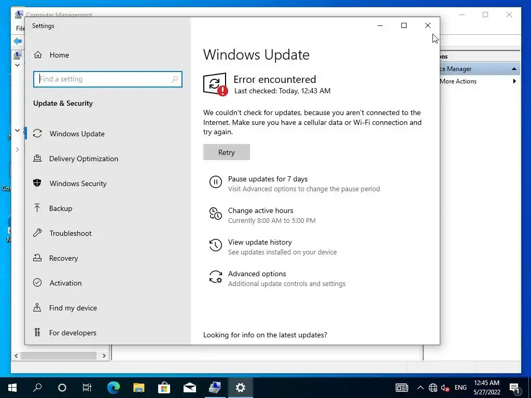
Task: Click the ENG language indicator
Action: (460, 388)
